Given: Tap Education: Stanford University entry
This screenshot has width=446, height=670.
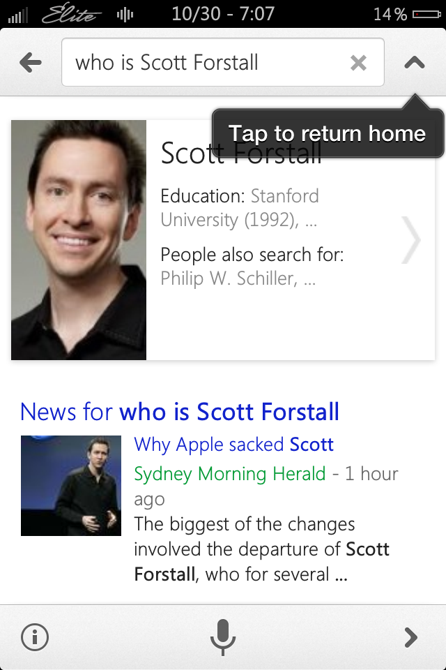Looking at the screenshot, I should coord(240,208).
